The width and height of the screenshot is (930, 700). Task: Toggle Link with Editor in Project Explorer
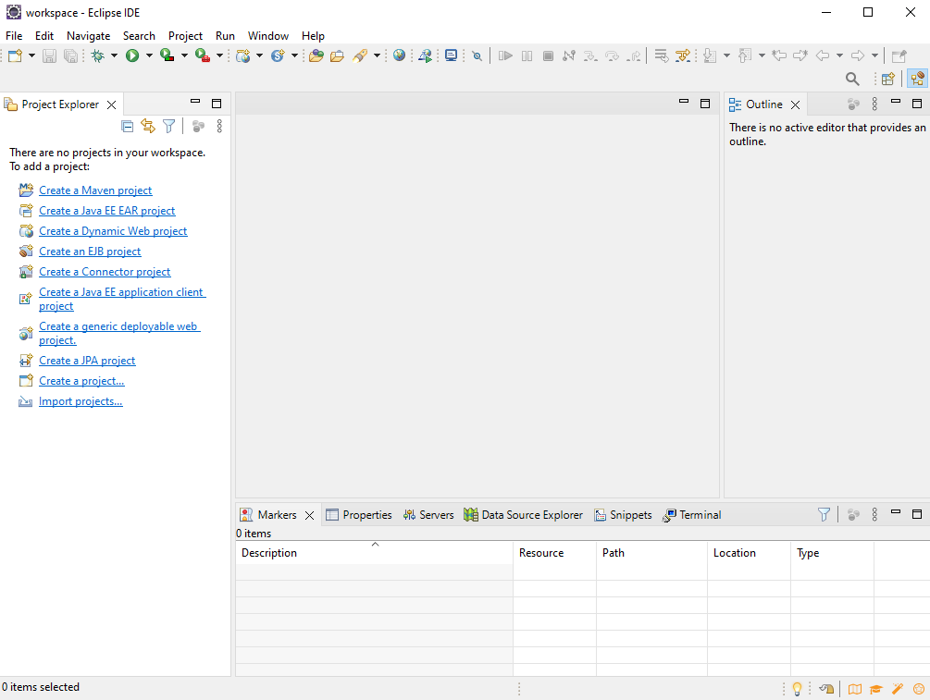(148, 126)
